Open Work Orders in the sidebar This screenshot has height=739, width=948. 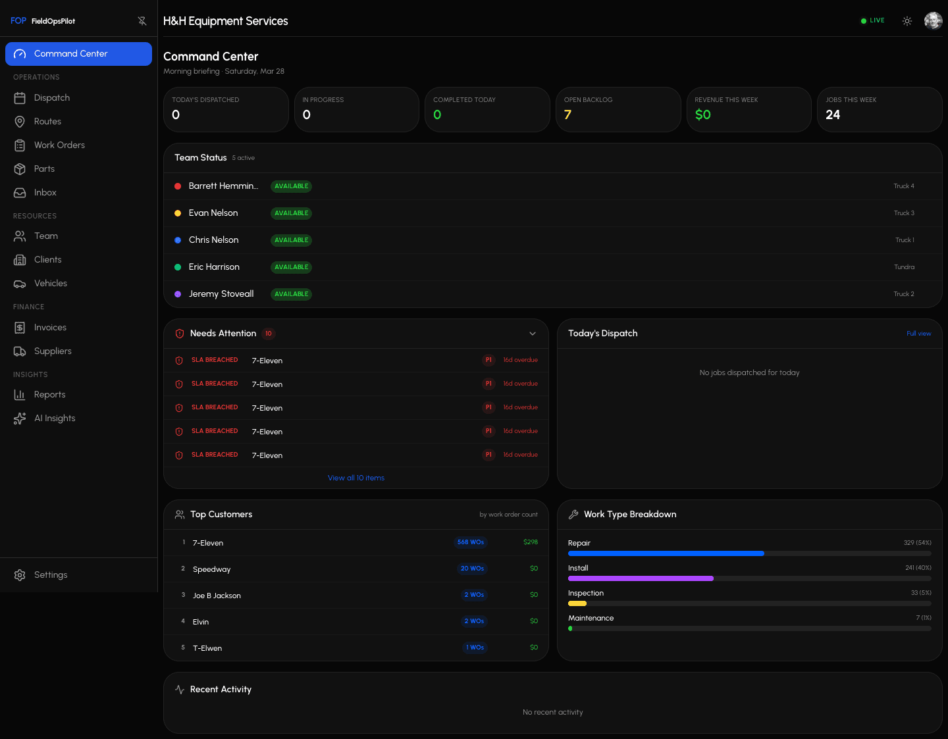tap(59, 145)
